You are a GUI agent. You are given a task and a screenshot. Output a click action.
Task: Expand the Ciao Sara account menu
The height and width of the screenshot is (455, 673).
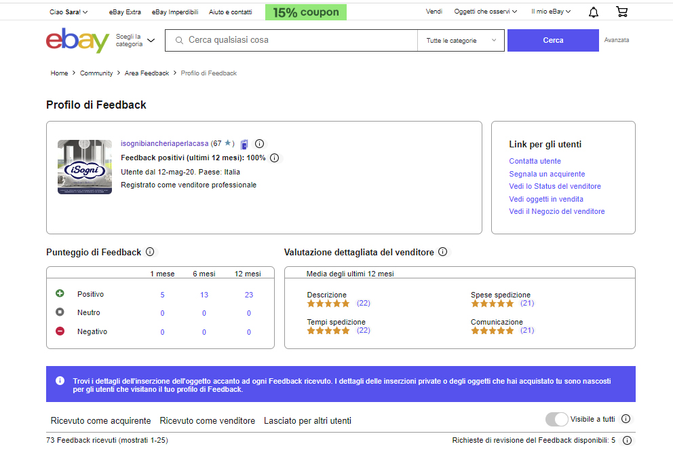click(69, 12)
